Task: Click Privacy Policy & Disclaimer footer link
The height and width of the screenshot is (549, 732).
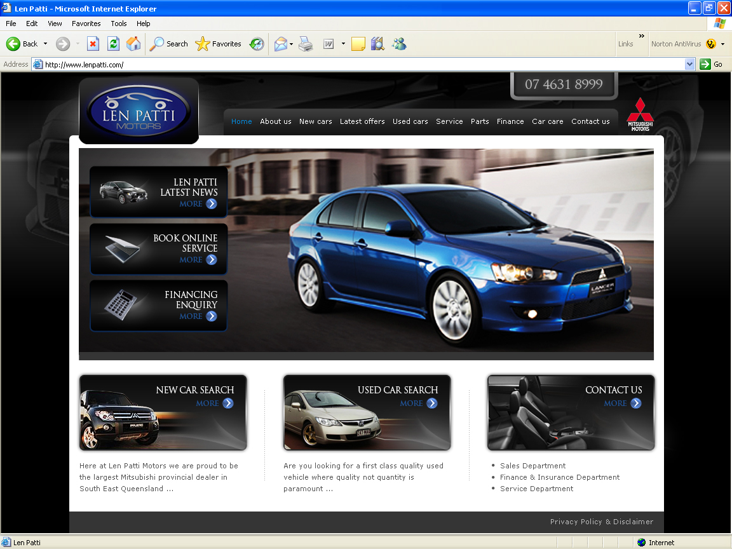Action: point(602,522)
